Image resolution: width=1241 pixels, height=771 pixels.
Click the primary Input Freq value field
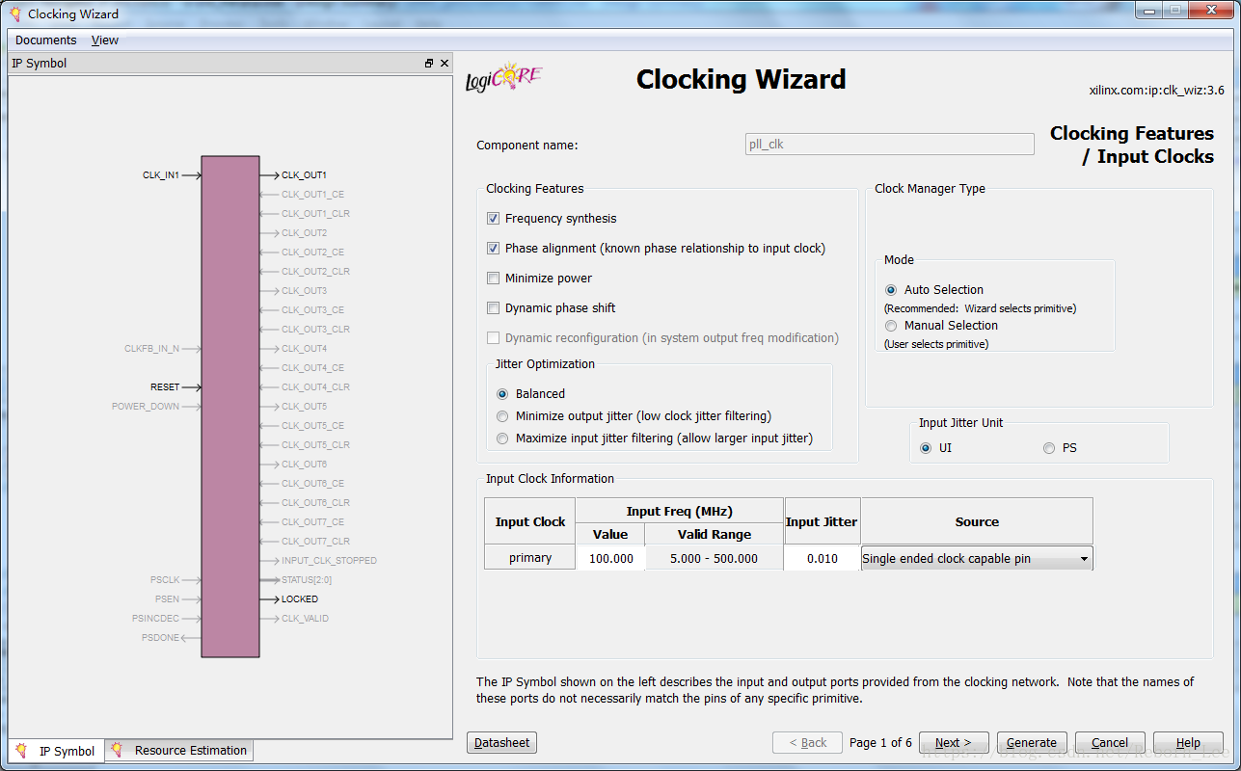610,558
